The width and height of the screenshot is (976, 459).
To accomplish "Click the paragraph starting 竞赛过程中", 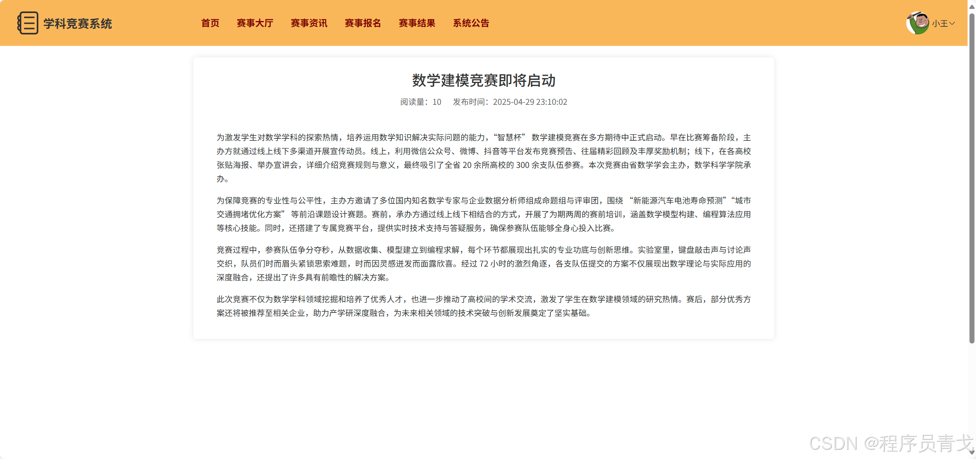I will pyautogui.click(x=483, y=264).
